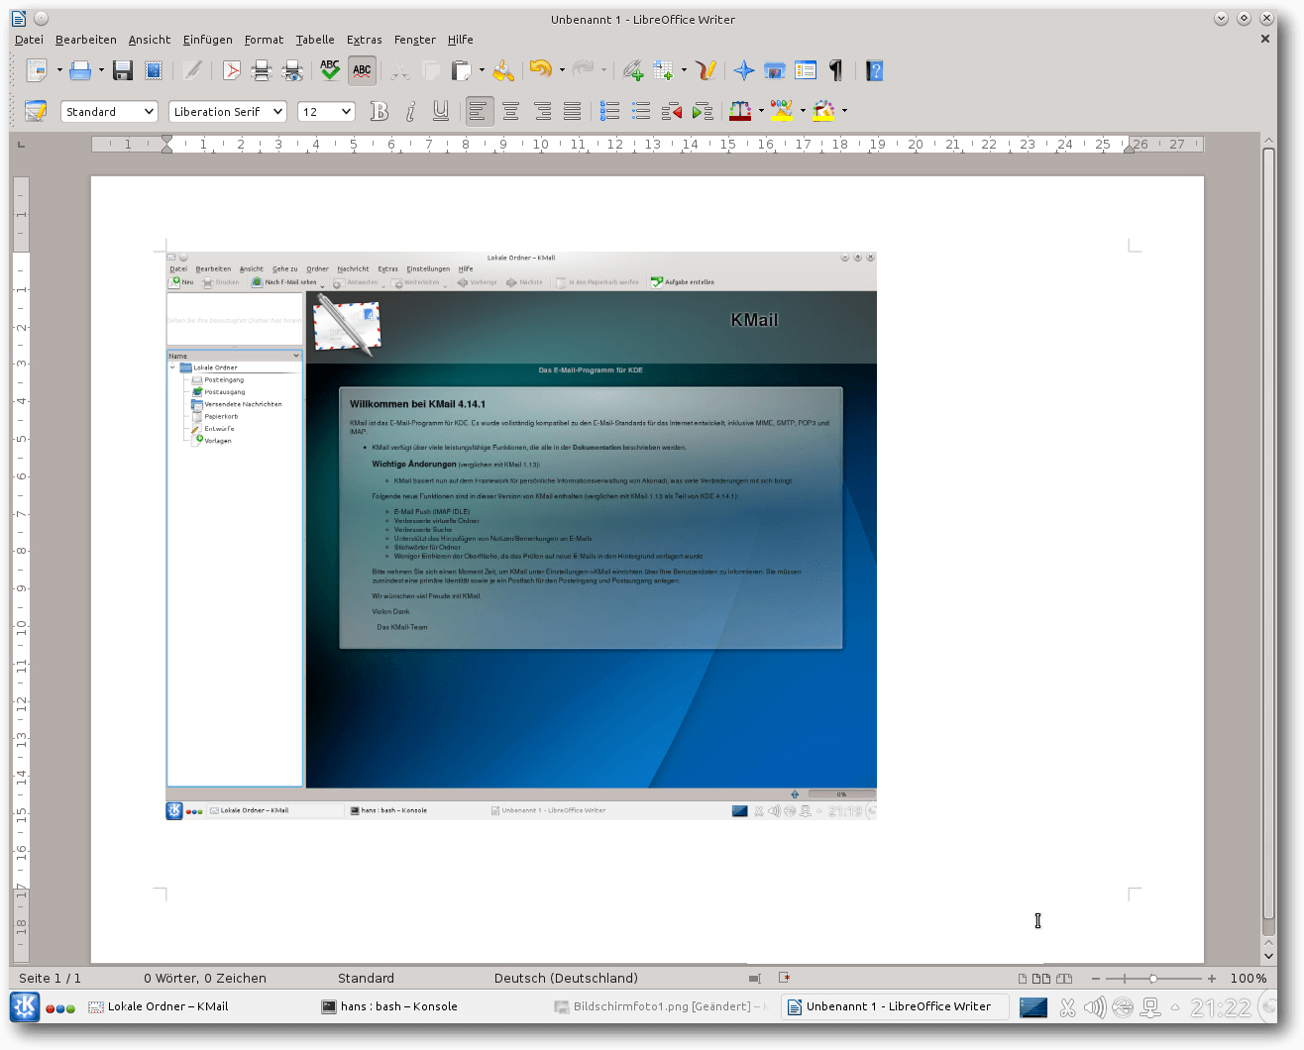Click the volume icon in the system tray

coord(1095,1007)
